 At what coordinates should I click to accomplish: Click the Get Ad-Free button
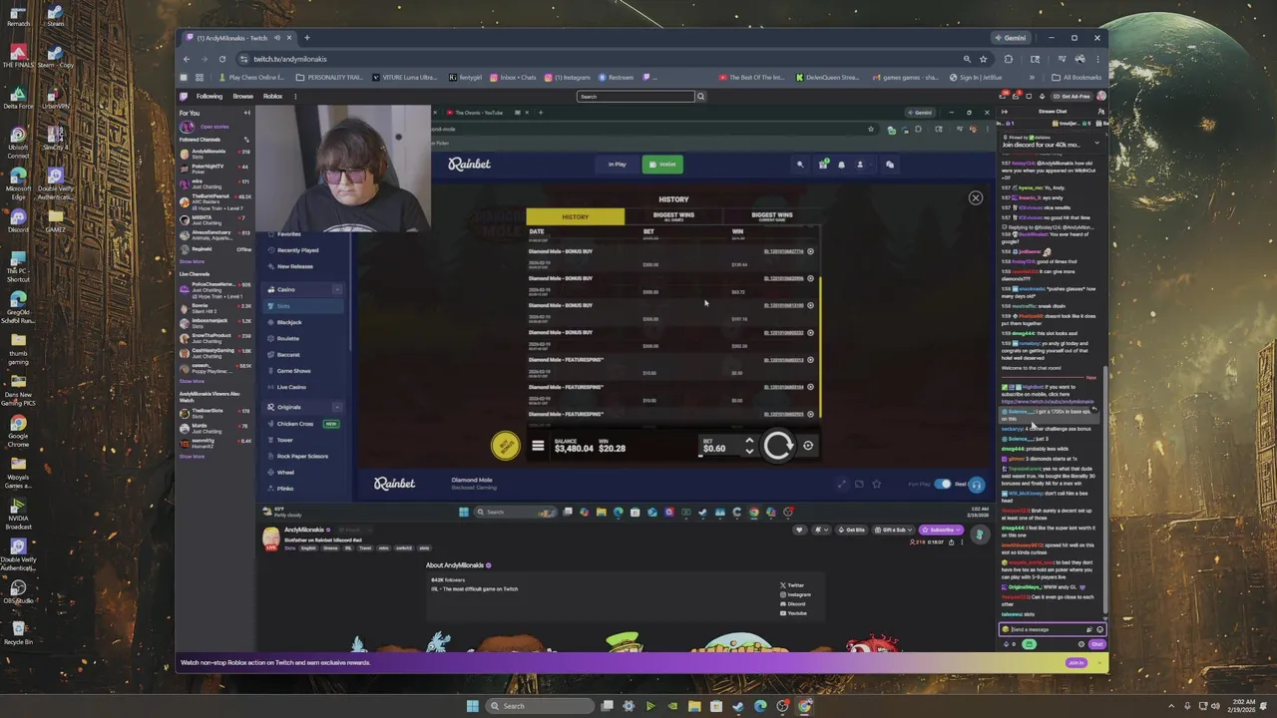tap(1074, 97)
